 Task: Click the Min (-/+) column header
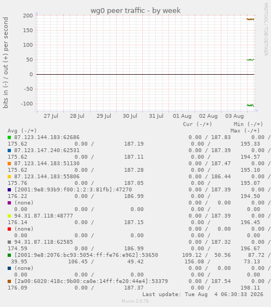tap(248, 124)
